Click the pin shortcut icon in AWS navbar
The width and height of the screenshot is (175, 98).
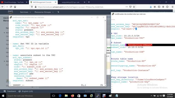pos(58,12)
